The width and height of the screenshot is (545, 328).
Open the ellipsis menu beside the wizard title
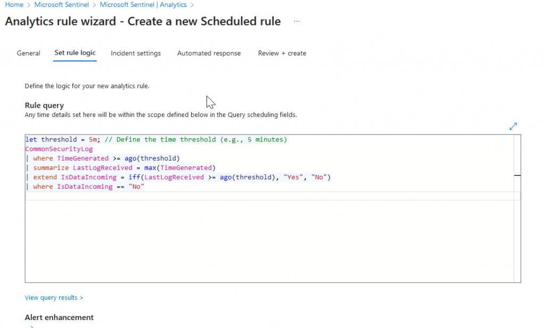[296, 22]
